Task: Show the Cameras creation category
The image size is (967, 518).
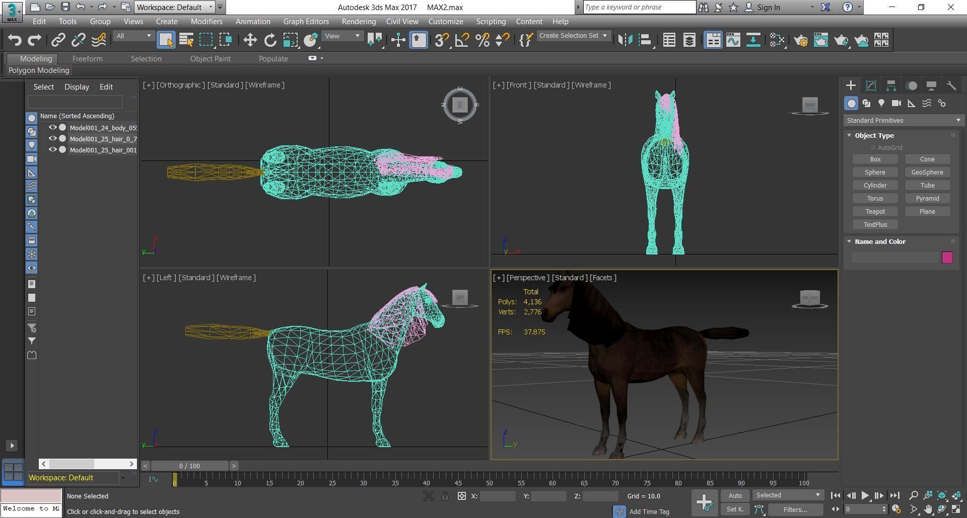Action: [x=896, y=103]
